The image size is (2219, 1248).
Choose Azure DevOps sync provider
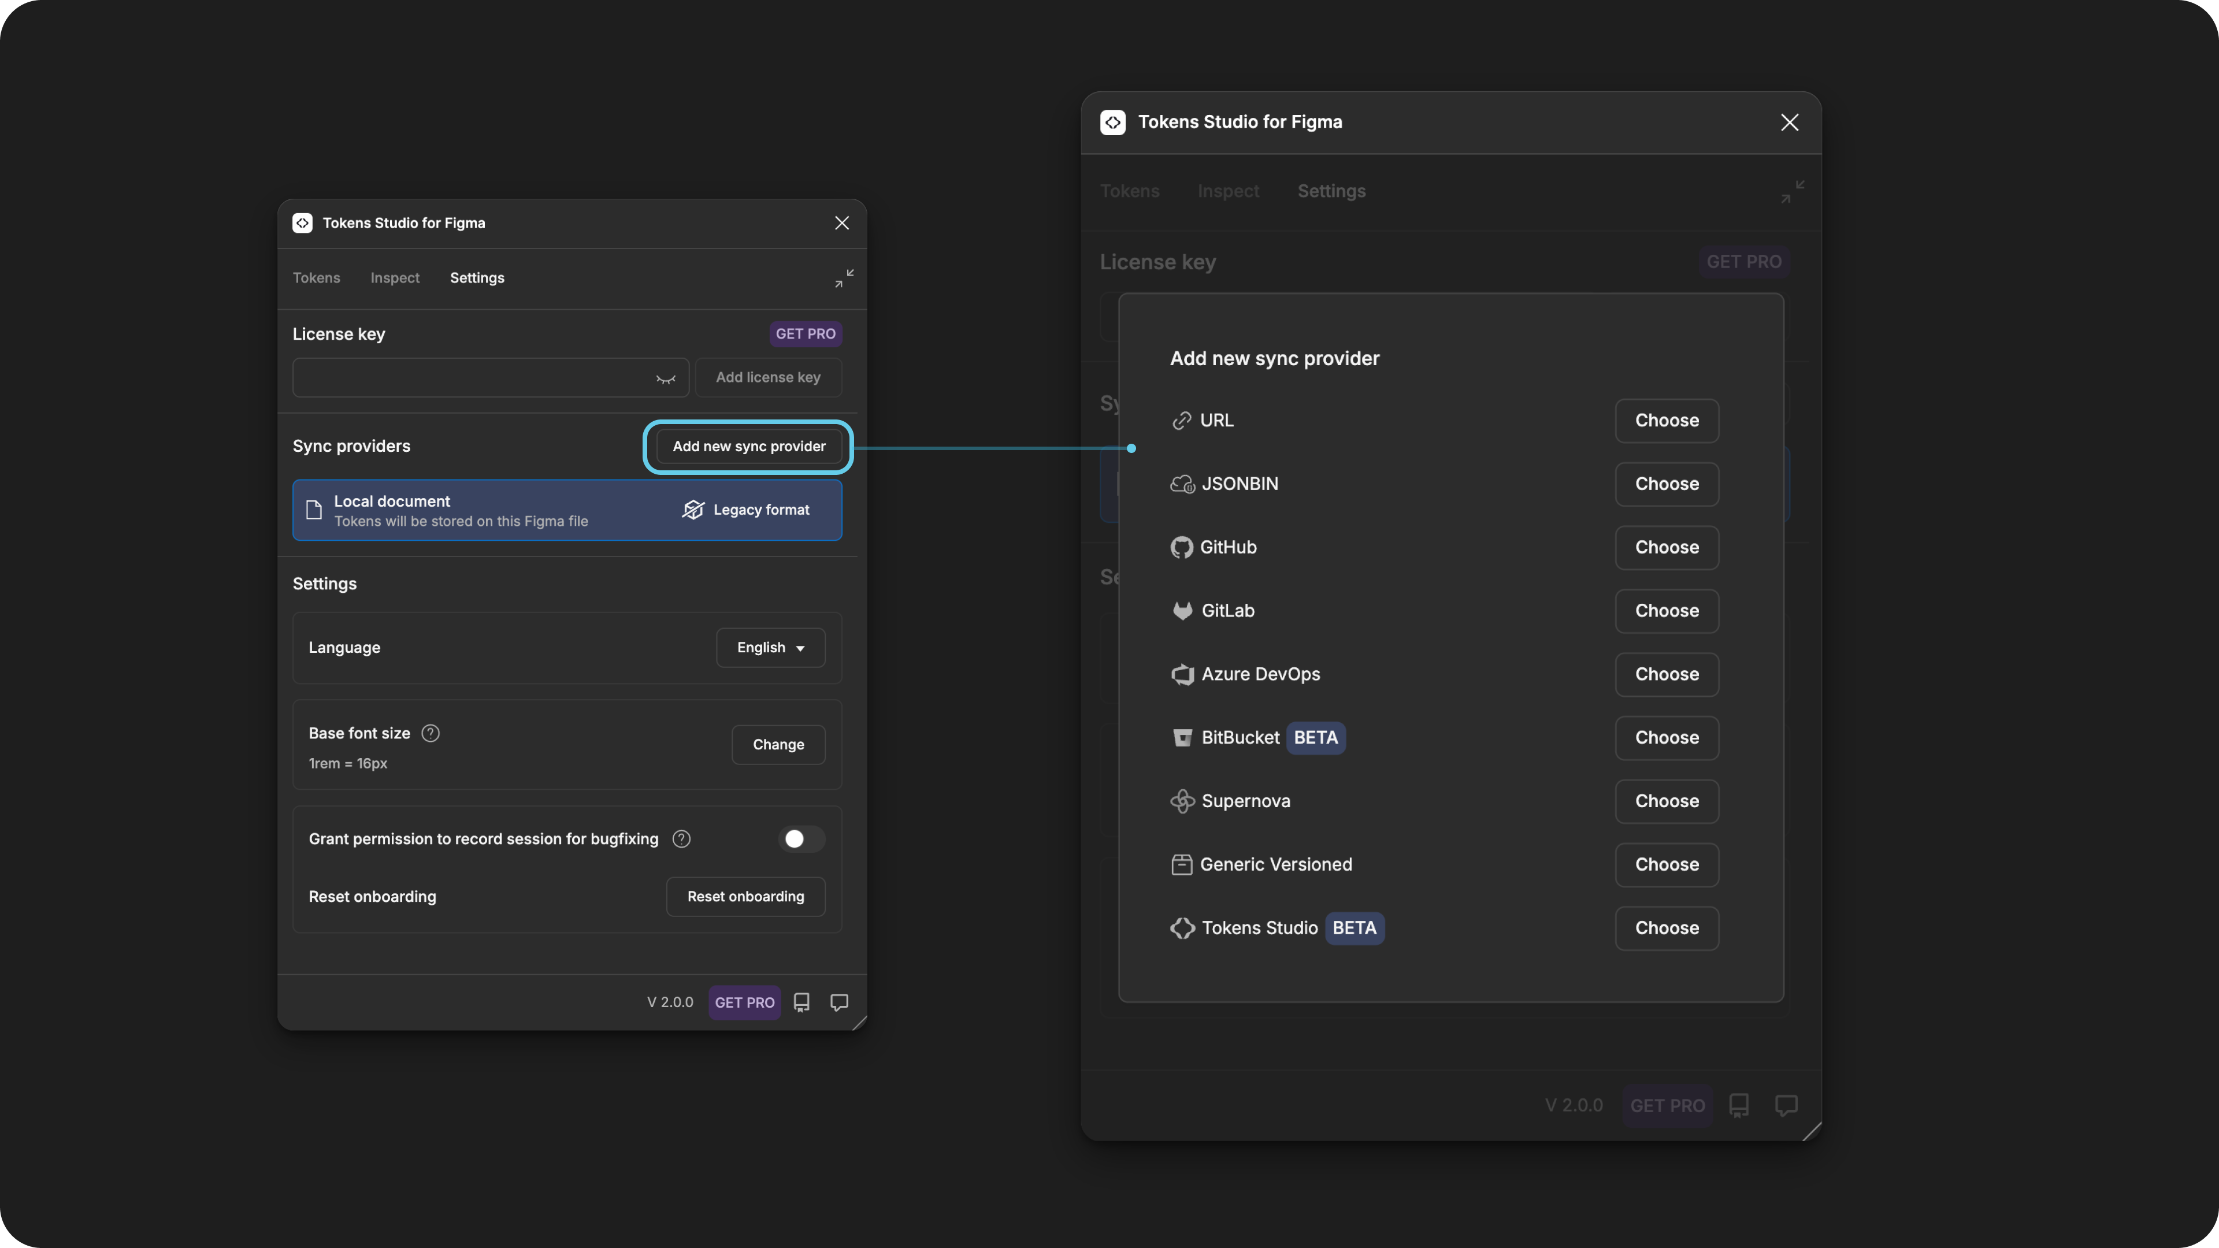pos(1667,674)
